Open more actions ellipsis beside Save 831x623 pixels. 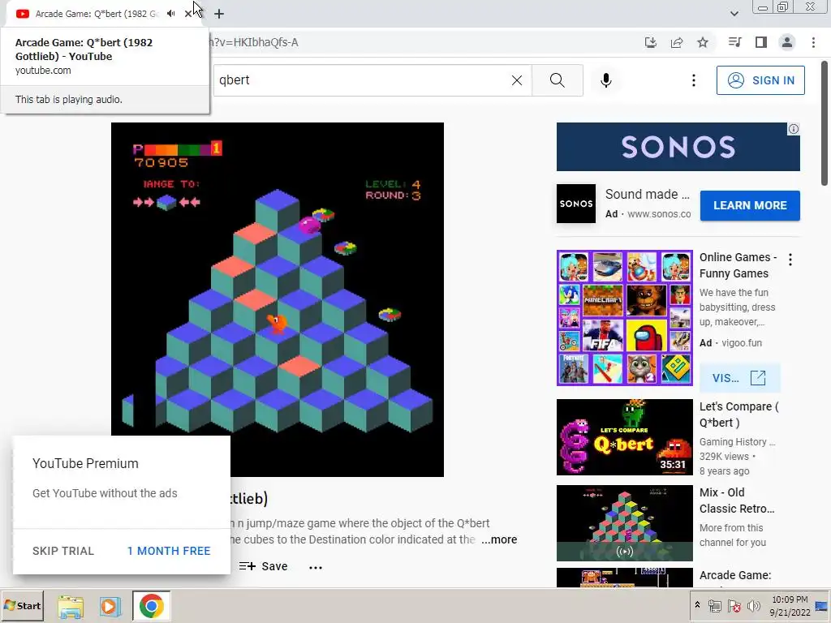(x=316, y=567)
